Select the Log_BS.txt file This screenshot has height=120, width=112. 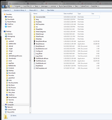[x=66, y=53]
